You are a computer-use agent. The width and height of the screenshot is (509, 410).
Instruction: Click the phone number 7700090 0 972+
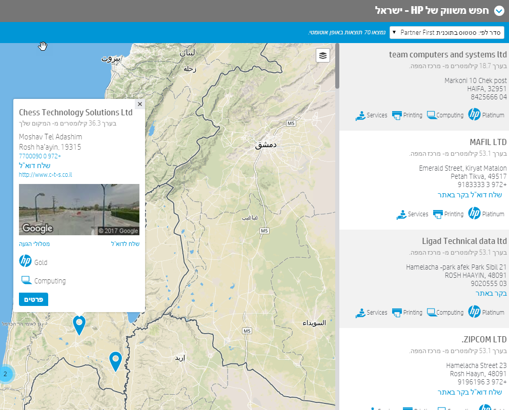click(40, 156)
